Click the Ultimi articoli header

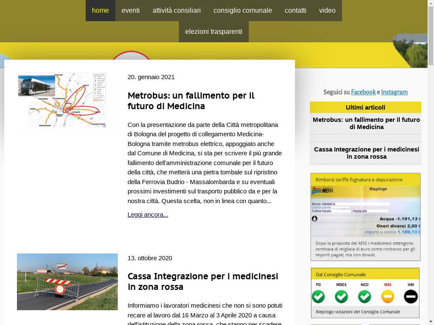365,107
